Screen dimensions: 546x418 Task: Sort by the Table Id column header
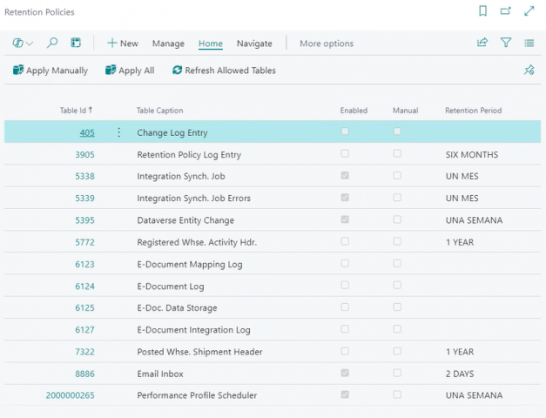pyautogui.click(x=73, y=111)
